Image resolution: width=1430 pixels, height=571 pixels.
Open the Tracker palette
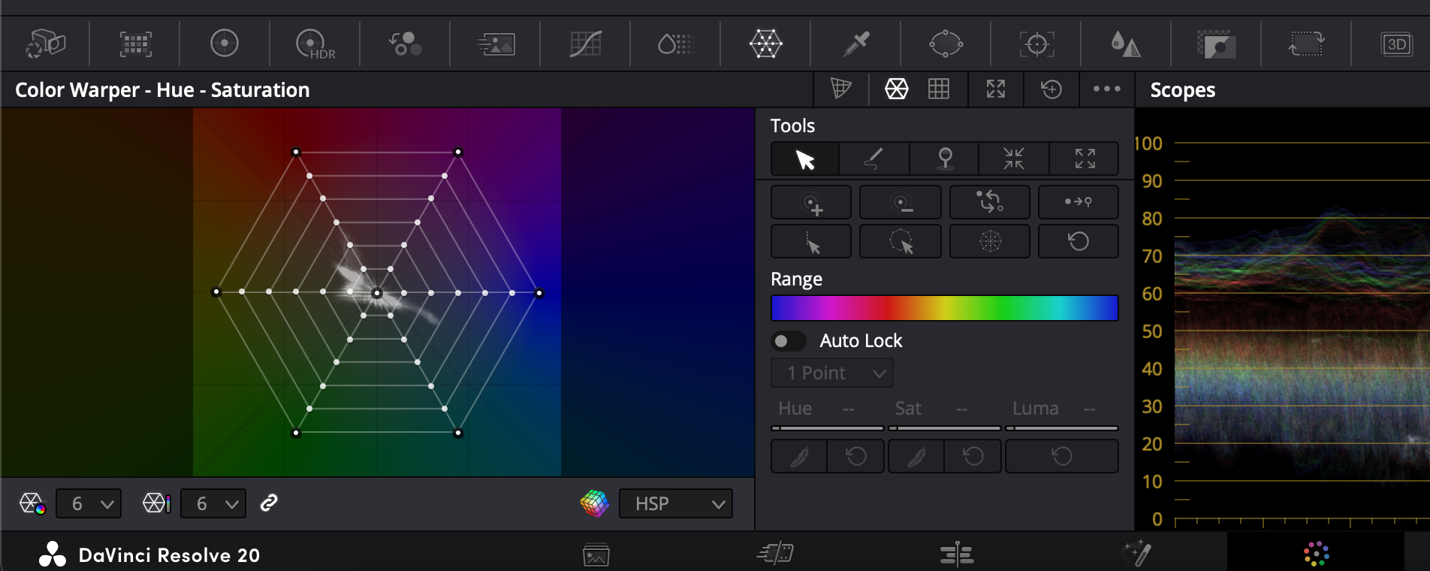point(1036,44)
